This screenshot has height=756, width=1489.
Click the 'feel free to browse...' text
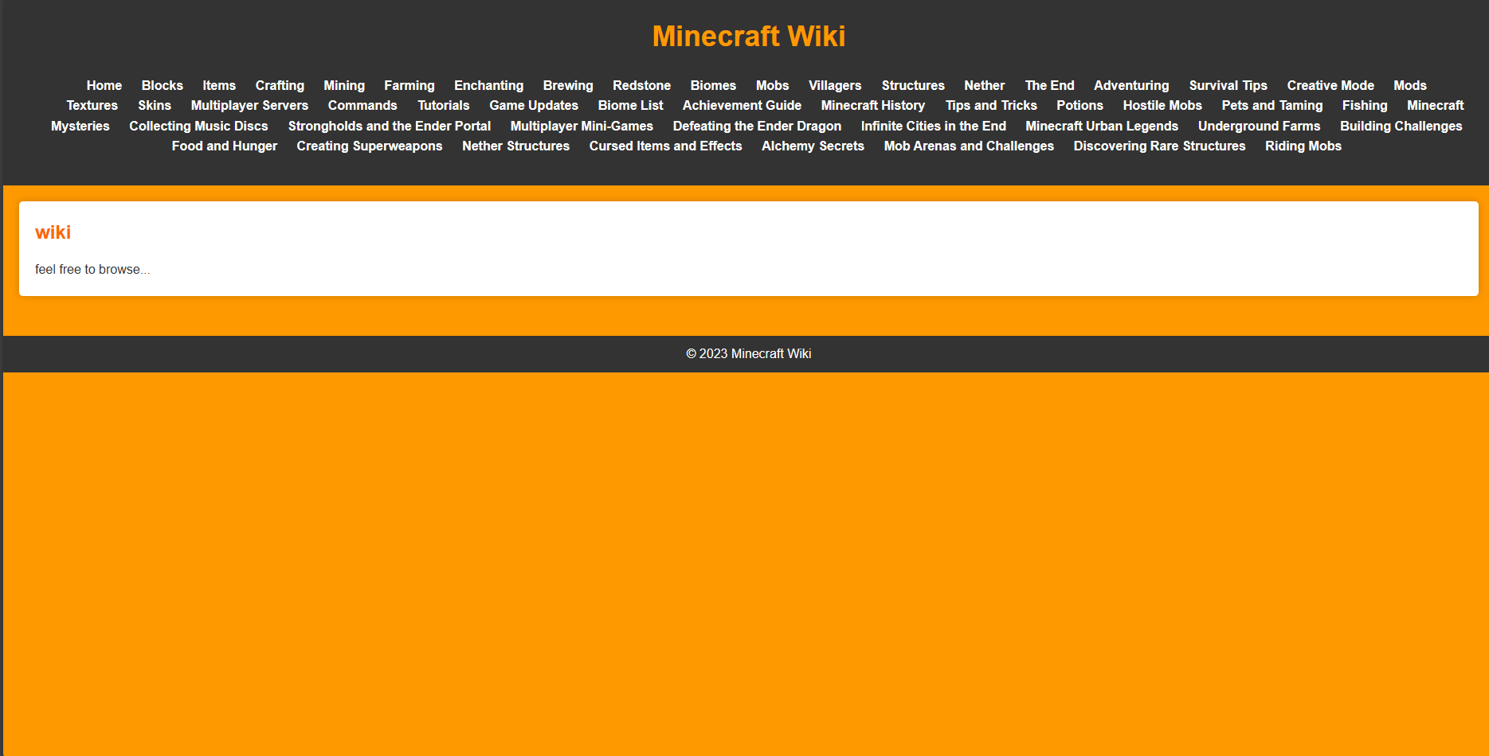pyautogui.click(x=92, y=270)
